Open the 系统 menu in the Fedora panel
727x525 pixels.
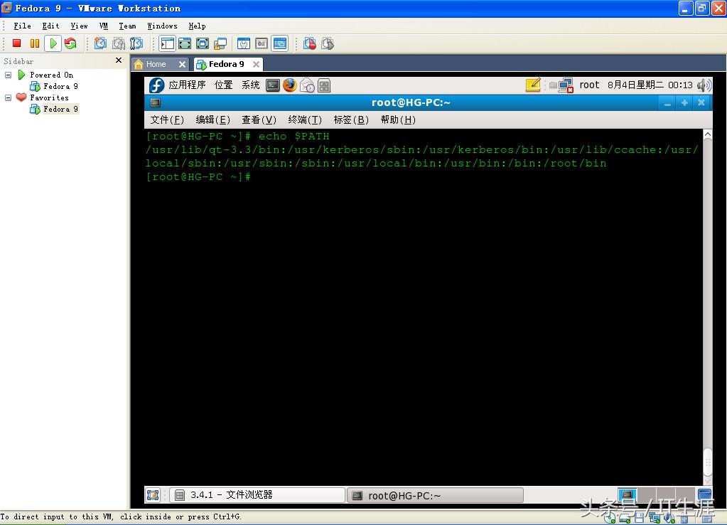point(249,85)
